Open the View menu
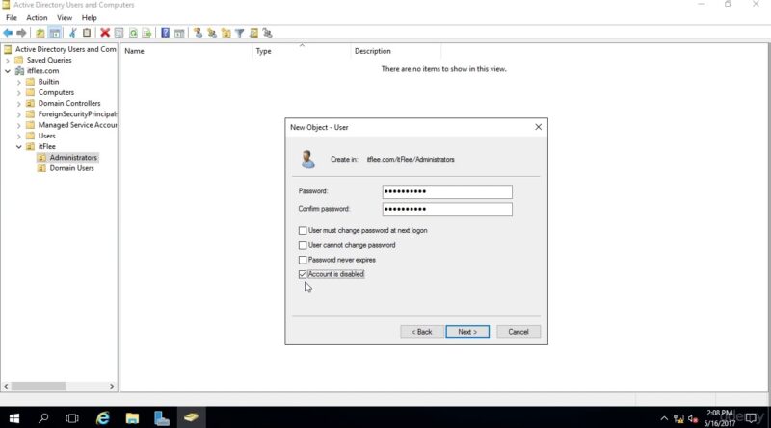This screenshot has height=428, width=771. (65, 17)
